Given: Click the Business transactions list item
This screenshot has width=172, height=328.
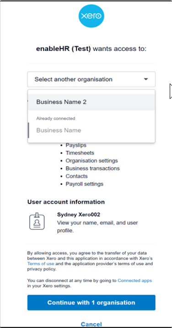Looking at the screenshot, I should point(92,168).
